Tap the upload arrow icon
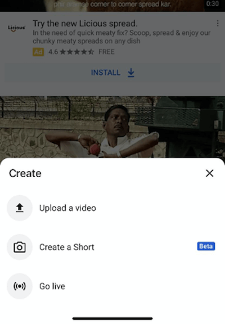The height and width of the screenshot is (324, 225). tap(20, 208)
